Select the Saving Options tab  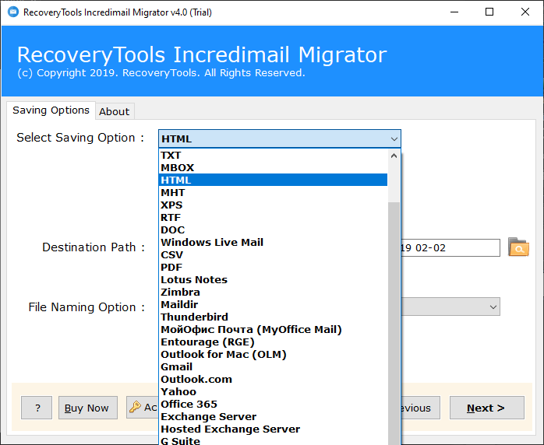(51, 110)
